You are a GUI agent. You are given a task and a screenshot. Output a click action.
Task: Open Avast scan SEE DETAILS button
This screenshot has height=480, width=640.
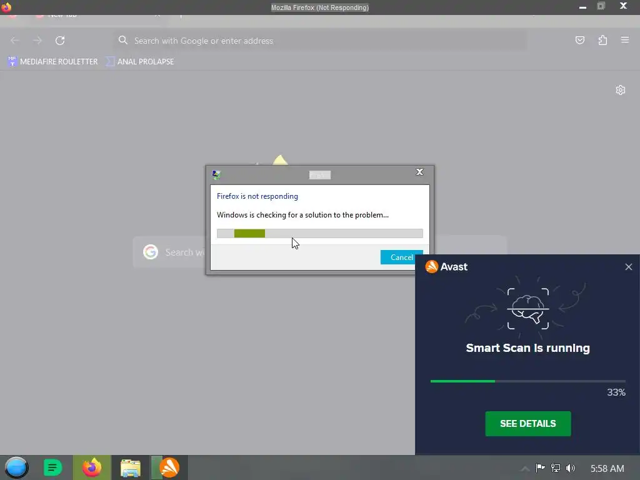[x=527, y=424]
